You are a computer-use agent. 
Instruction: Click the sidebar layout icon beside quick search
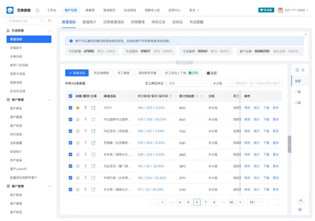coord(49,21)
